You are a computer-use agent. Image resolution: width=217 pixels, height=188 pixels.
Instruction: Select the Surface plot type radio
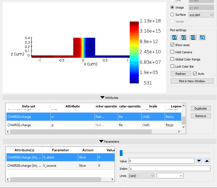click(172, 14)
